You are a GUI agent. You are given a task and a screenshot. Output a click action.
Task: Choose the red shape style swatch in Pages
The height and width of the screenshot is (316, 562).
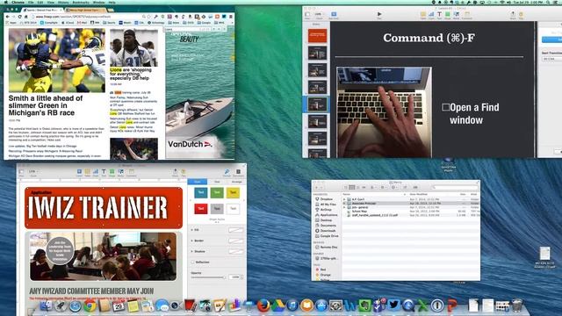pyautogui.click(x=201, y=209)
